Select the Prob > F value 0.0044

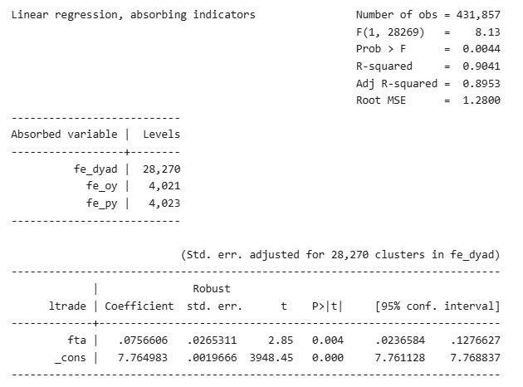click(481, 49)
